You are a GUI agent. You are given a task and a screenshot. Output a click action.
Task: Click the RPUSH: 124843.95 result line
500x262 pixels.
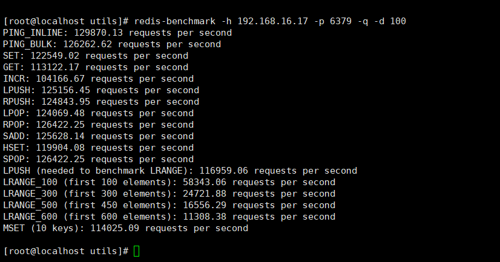coord(101,102)
